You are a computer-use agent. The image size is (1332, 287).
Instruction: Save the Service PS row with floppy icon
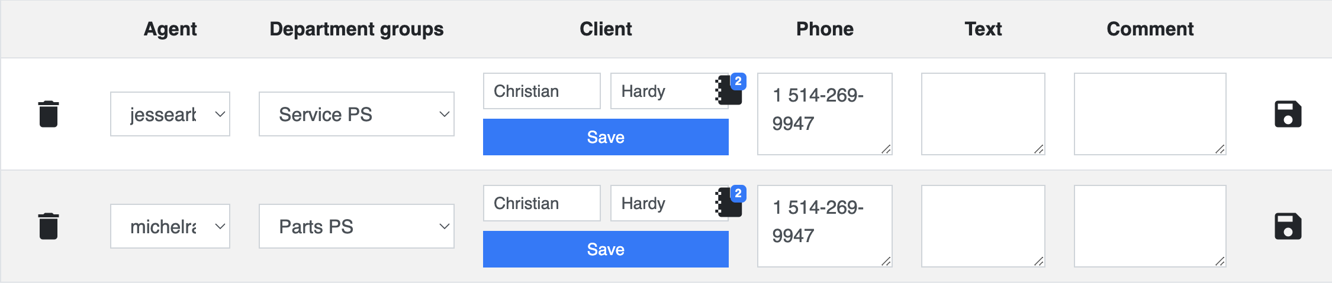click(1288, 114)
